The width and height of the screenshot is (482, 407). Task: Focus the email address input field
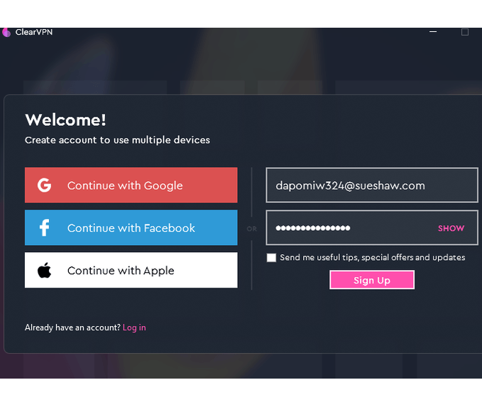[x=371, y=185]
